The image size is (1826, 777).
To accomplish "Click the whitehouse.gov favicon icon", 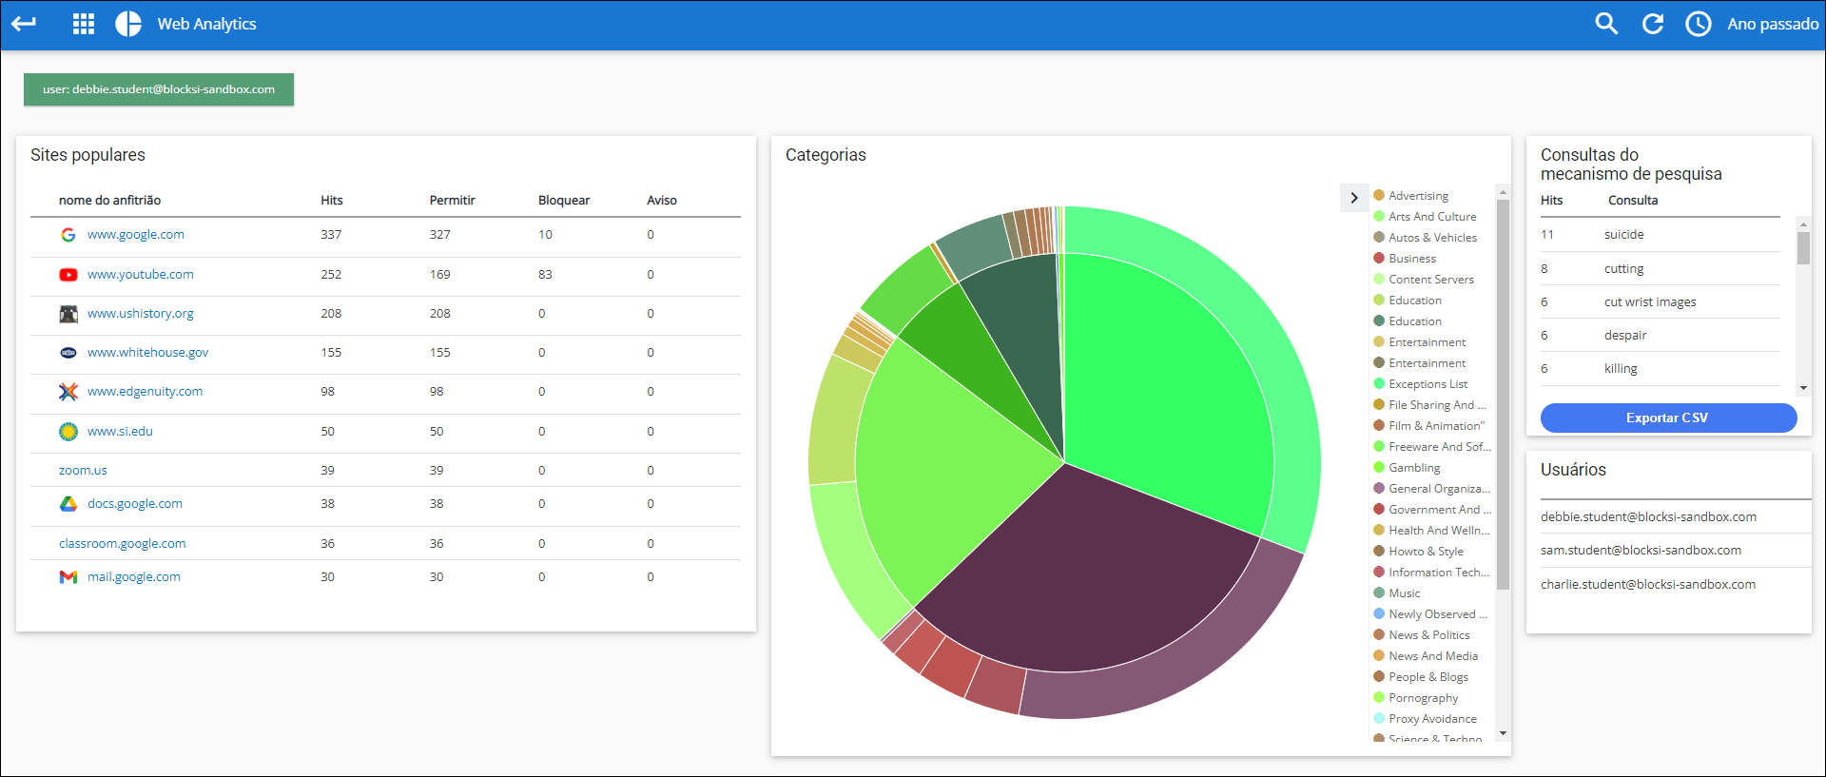I will coord(68,353).
